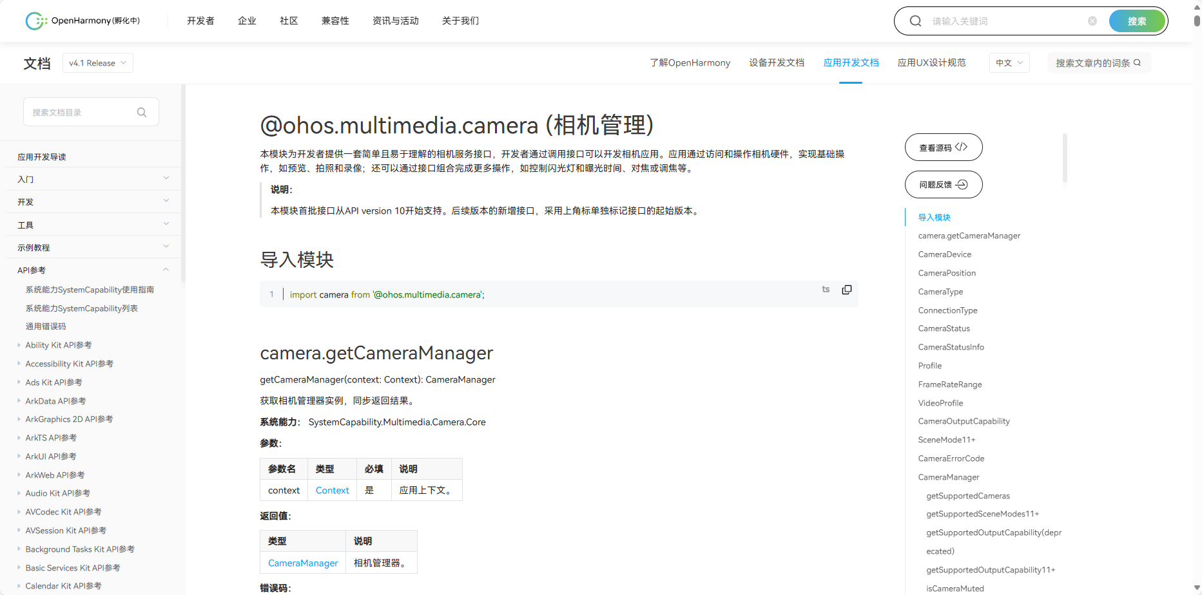Click the OpenHarmony logo
The image size is (1202, 595).
[x=82, y=21]
